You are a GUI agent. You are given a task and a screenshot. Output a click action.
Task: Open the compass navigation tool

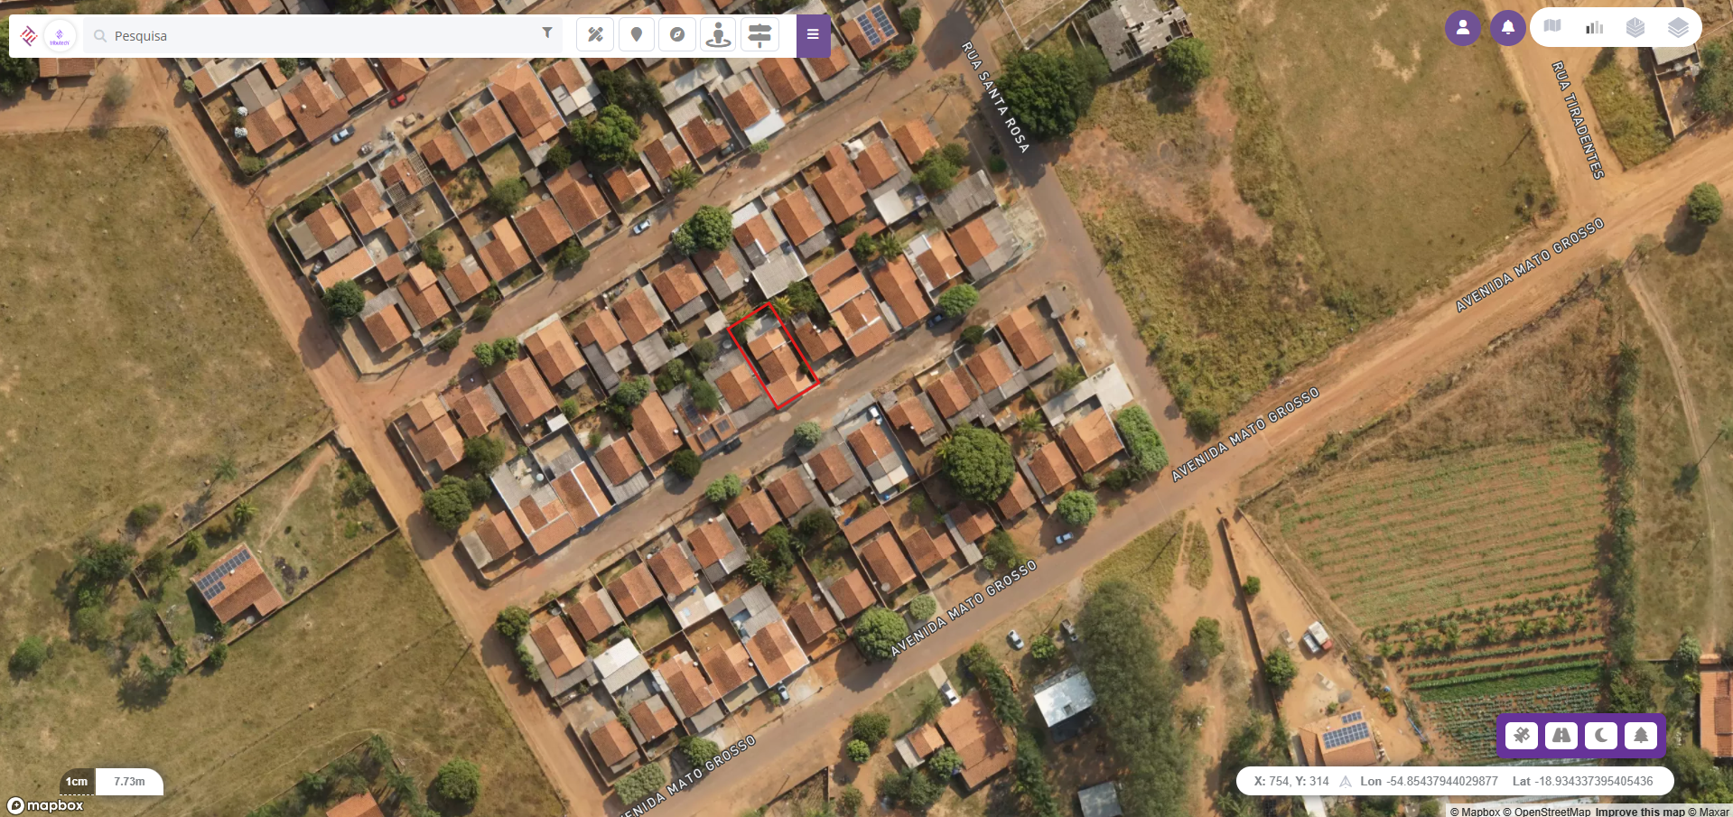[x=677, y=35]
